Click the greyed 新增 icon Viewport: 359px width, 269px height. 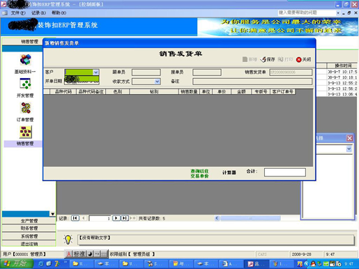(245, 59)
